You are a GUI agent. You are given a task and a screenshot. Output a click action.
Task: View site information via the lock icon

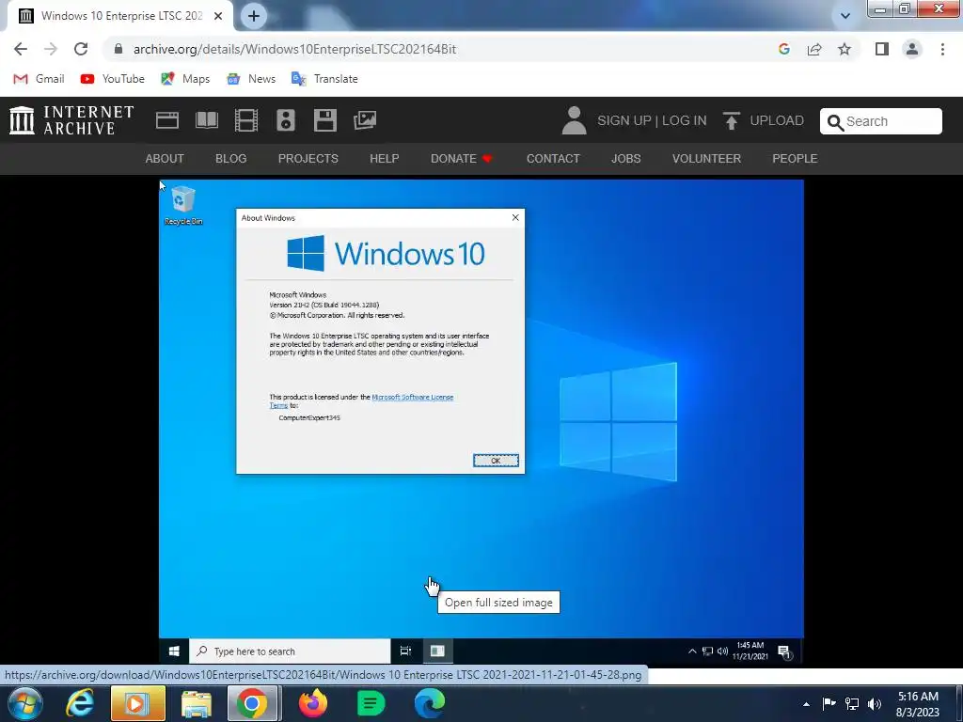click(118, 49)
